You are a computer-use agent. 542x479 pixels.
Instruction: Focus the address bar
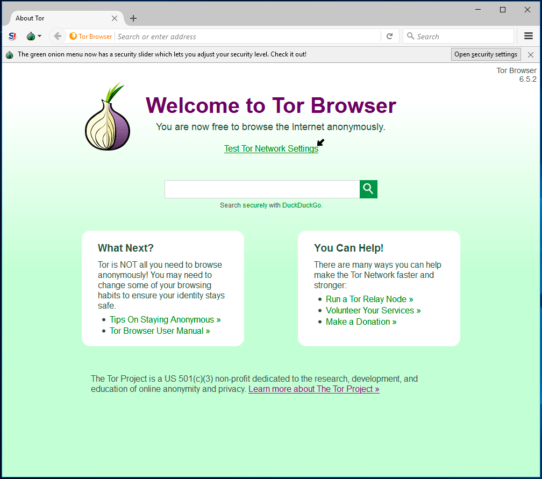(x=248, y=37)
